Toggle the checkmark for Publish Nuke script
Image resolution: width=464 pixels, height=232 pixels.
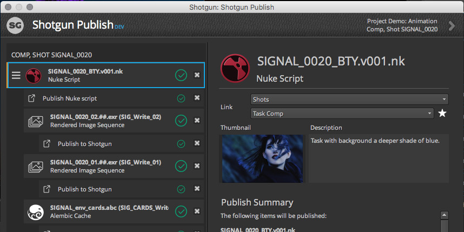point(181,98)
